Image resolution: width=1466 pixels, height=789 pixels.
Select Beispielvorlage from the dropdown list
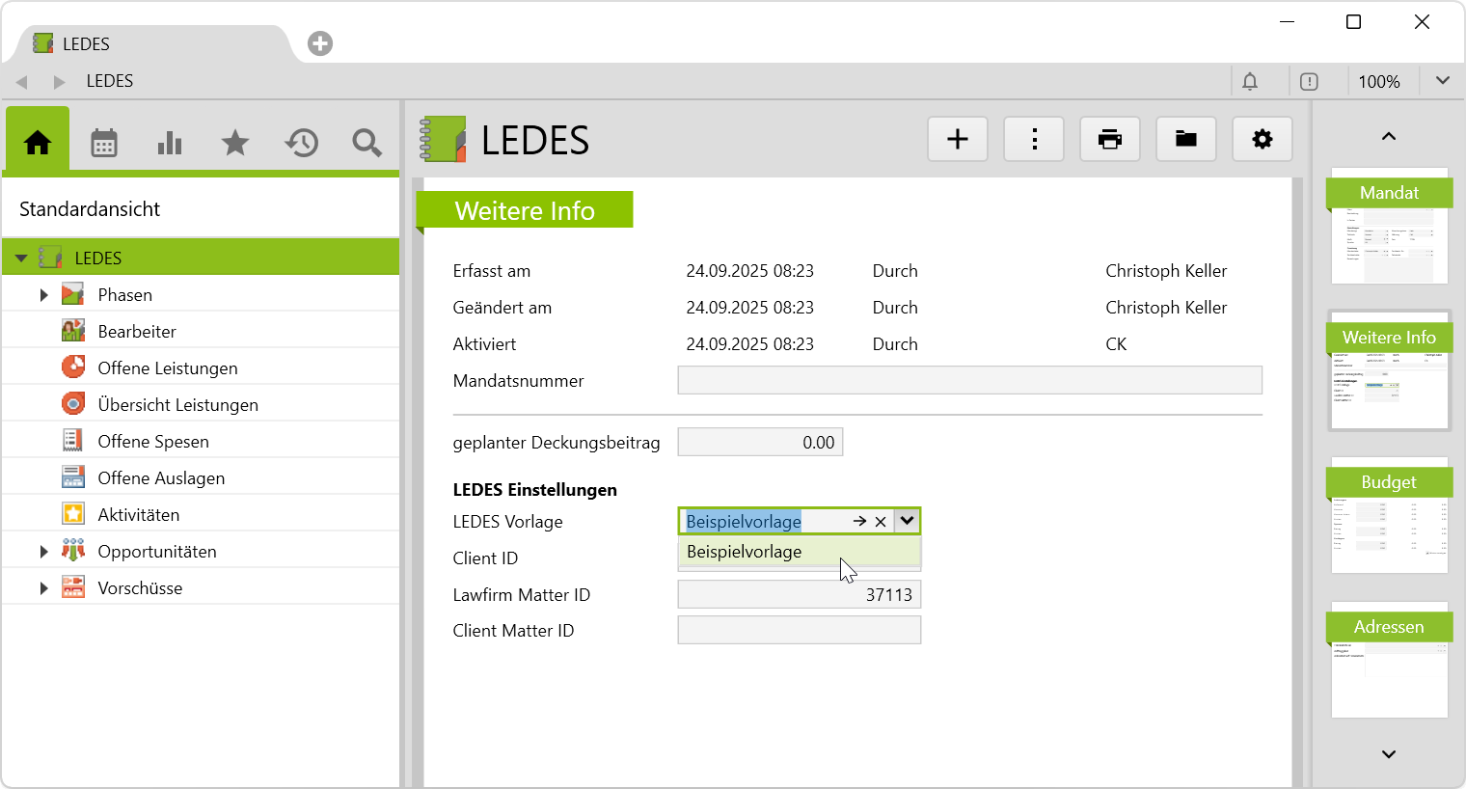coord(745,552)
